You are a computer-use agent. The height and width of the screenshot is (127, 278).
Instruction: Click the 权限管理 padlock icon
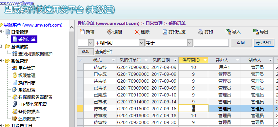tap(15, 75)
